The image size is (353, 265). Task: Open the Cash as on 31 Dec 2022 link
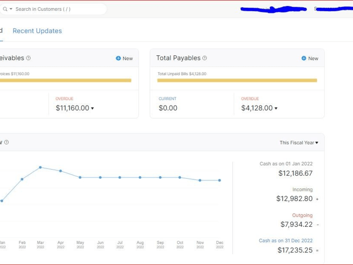point(286,241)
